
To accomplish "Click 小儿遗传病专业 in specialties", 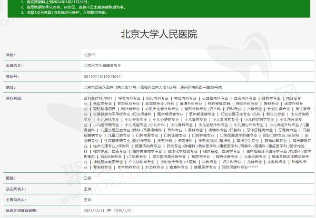I will coord(106,125).
